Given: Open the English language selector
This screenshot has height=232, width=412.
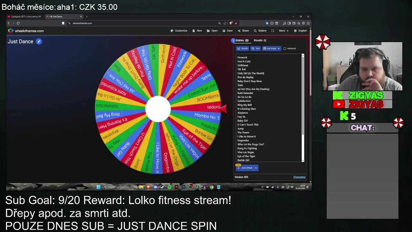Looking at the screenshot, I should pyautogui.click(x=300, y=31).
